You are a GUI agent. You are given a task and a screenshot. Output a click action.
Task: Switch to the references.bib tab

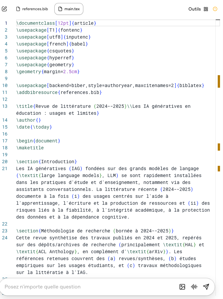coord(32,9)
